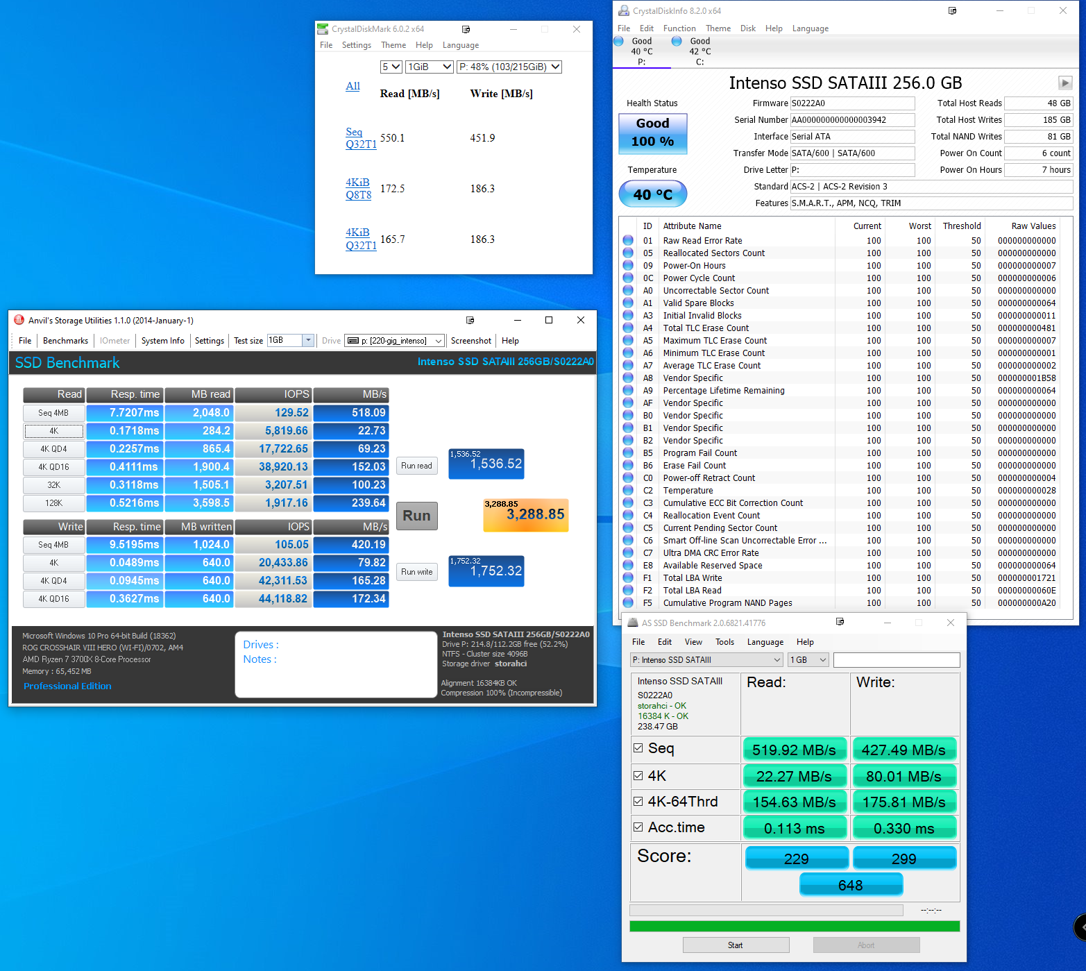The image size is (1086, 971).
Task: Click Professional Edition link in Anvil
Action: click(67, 686)
